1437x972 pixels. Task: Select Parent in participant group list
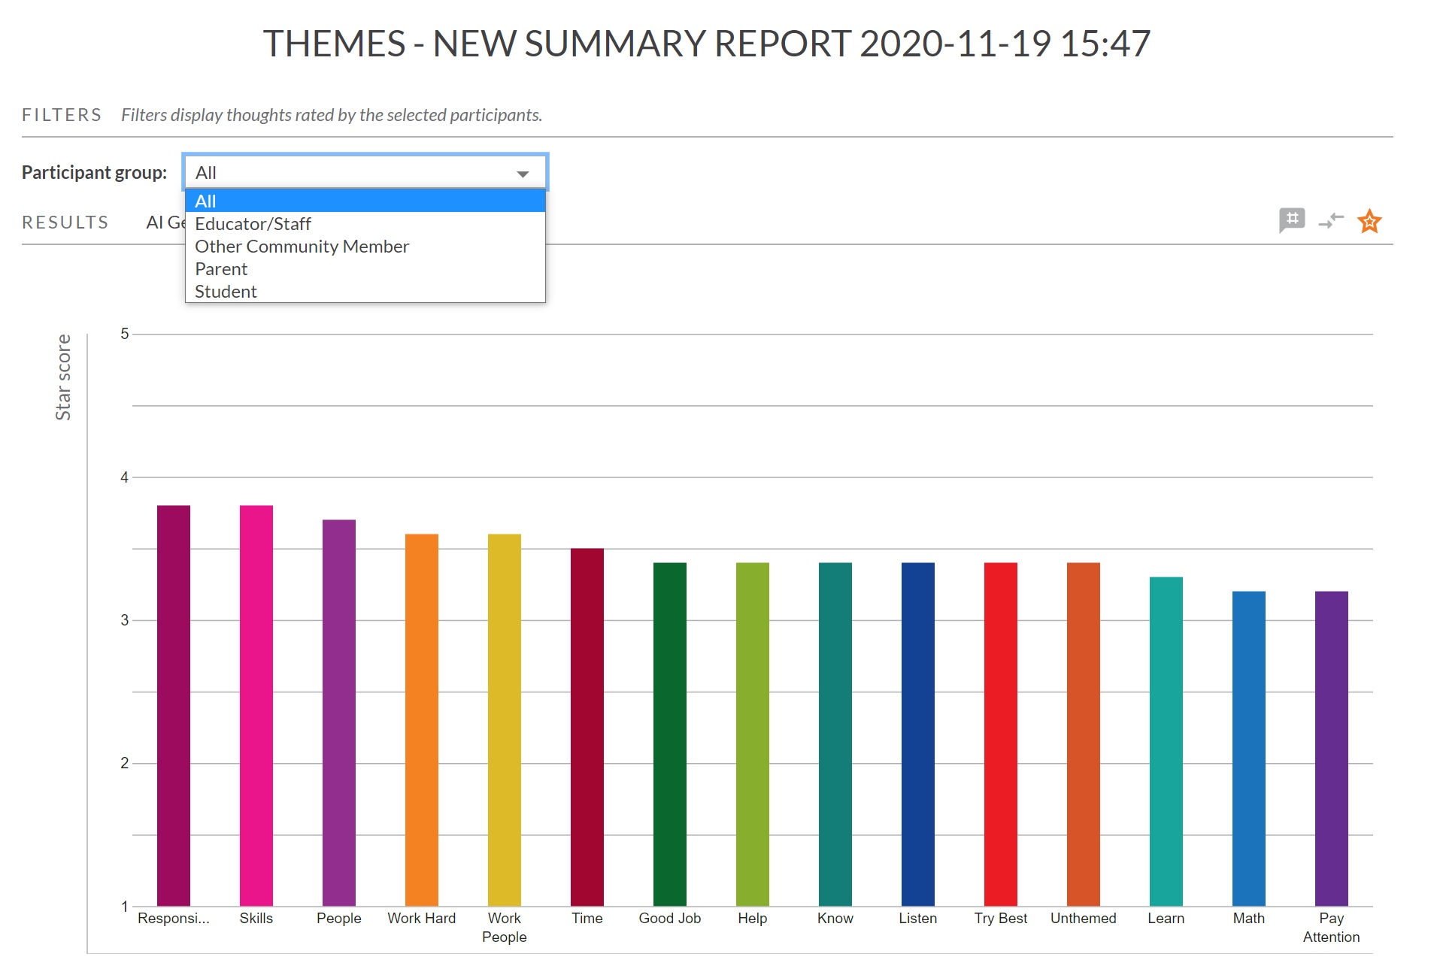(x=365, y=268)
